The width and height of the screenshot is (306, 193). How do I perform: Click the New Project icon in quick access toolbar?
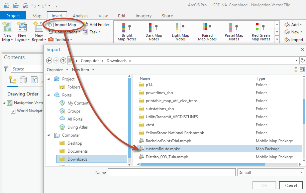(x=6, y=5)
